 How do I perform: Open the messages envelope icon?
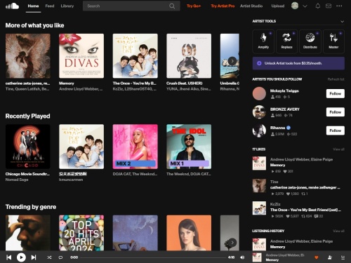click(x=329, y=6)
